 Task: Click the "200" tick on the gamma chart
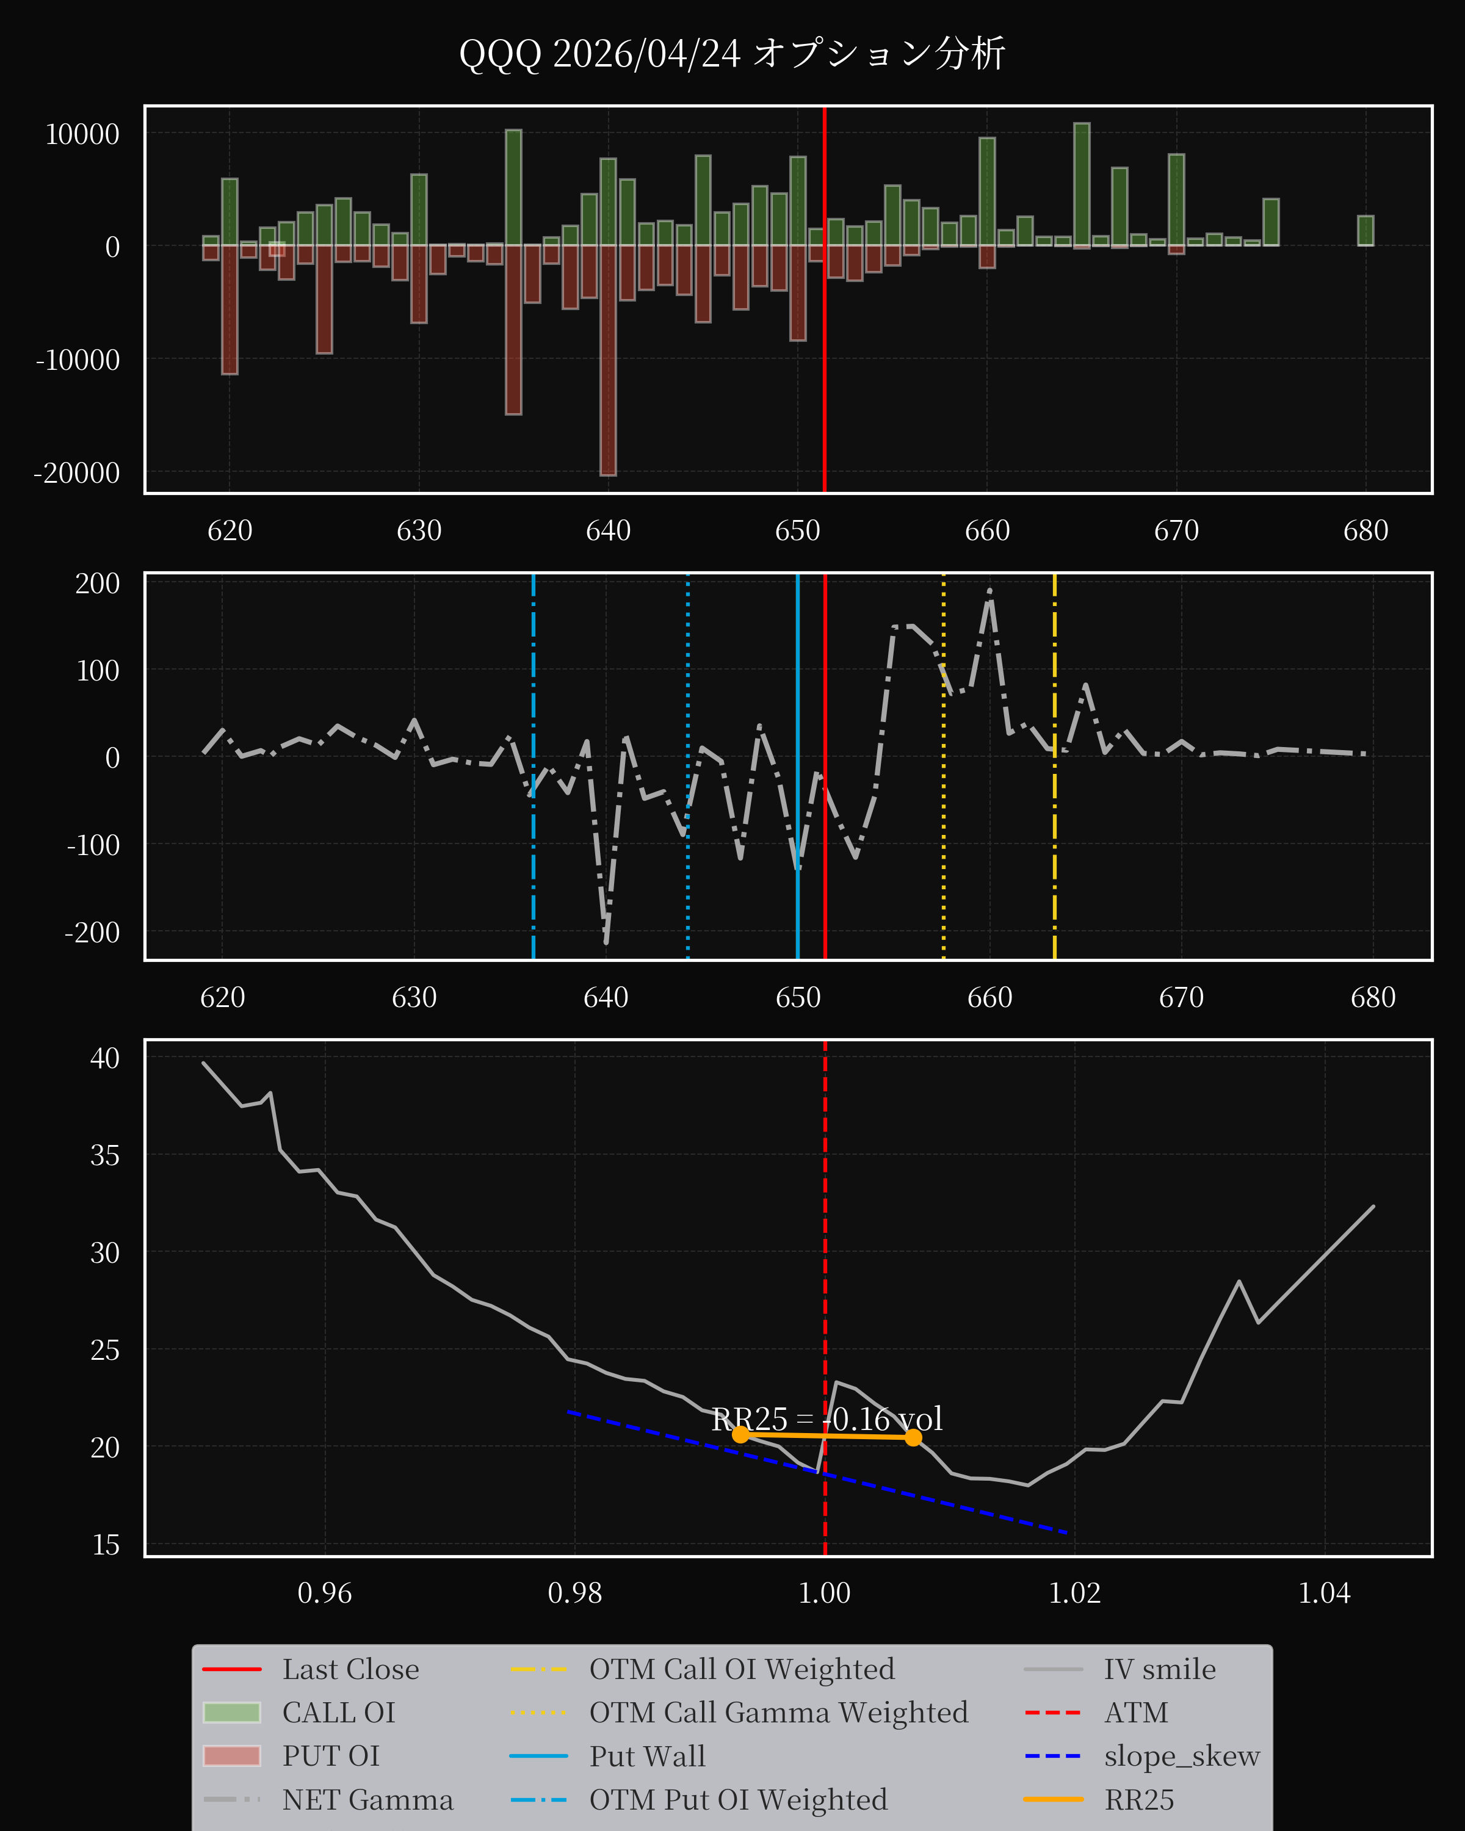[98, 583]
